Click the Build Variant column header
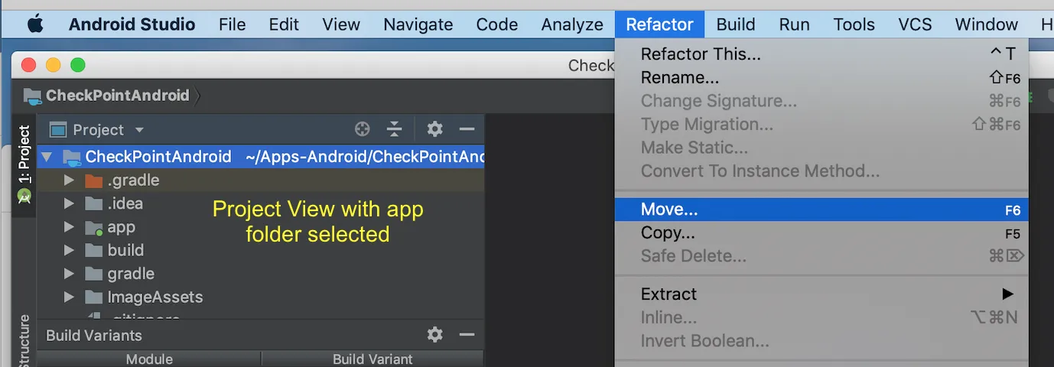The height and width of the screenshot is (367, 1054). pos(372,359)
